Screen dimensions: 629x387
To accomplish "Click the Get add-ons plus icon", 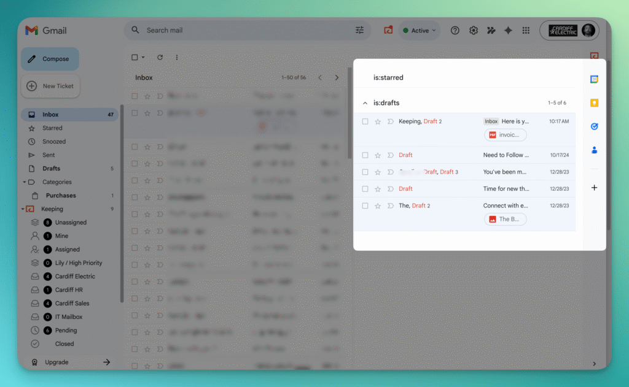I will tap(594, 188).
